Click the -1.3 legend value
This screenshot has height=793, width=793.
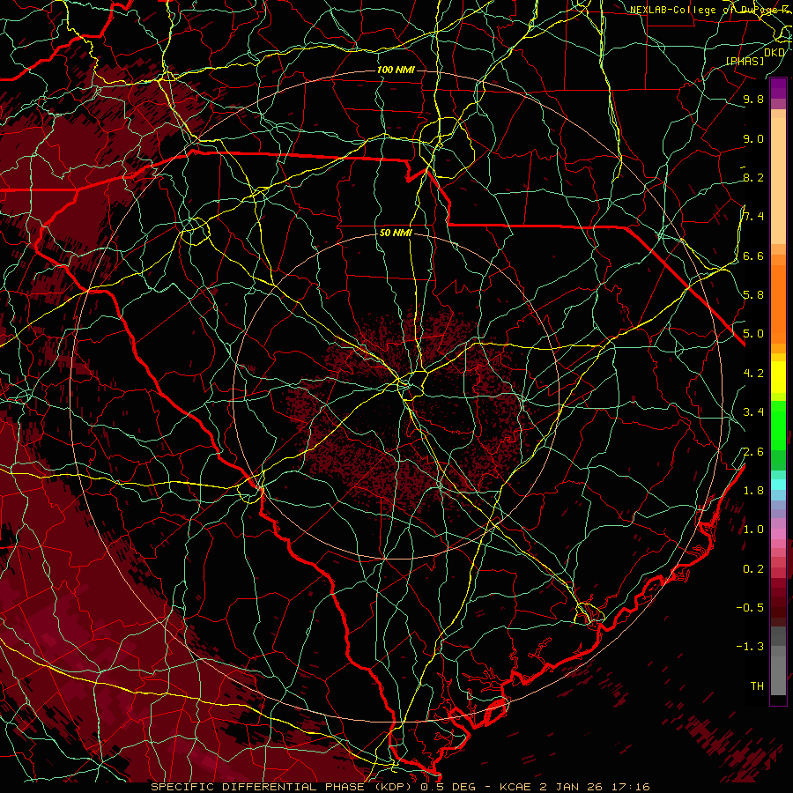coord(750,647)
